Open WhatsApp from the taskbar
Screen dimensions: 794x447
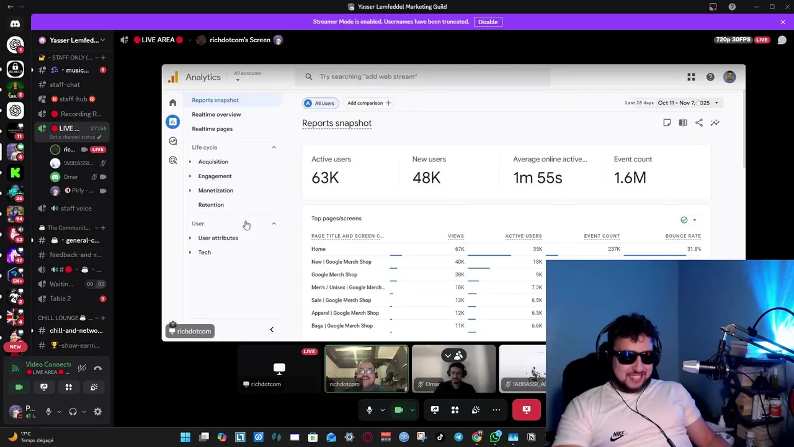[x=495, y=437]
